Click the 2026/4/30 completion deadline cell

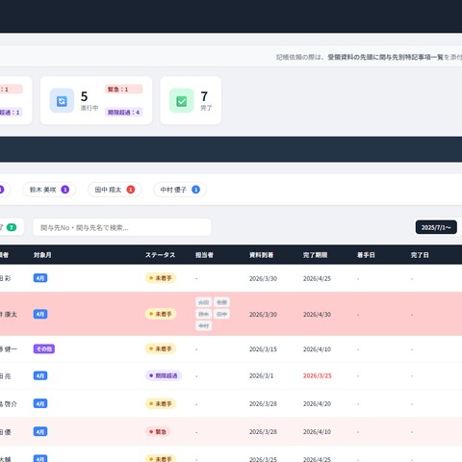click(317, 315)
